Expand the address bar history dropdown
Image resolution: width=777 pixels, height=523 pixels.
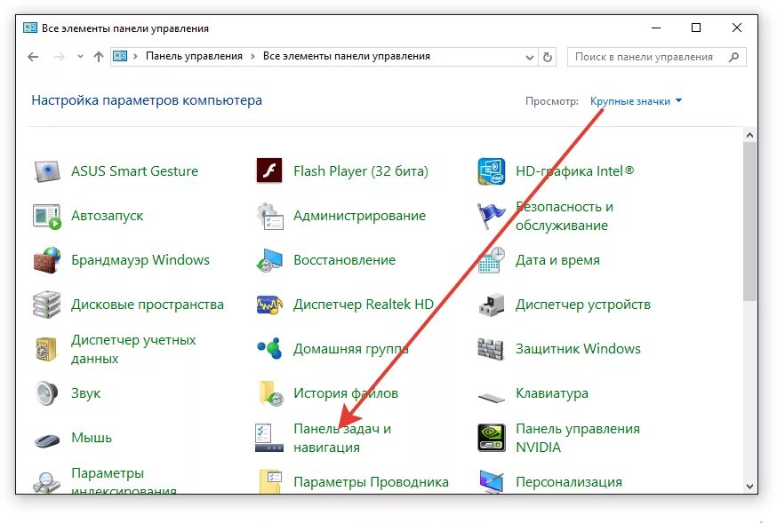click(530, 58)
